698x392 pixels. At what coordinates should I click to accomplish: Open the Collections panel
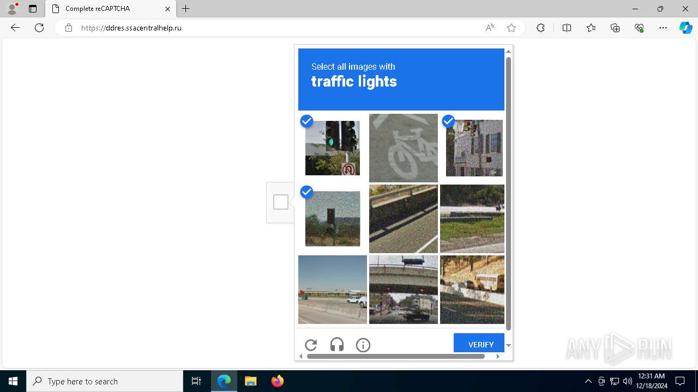tap(615, 28)
